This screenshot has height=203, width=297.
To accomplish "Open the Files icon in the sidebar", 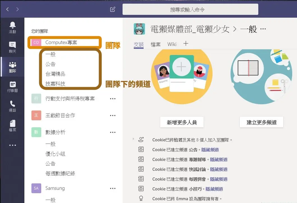I will tap(12, 125).
